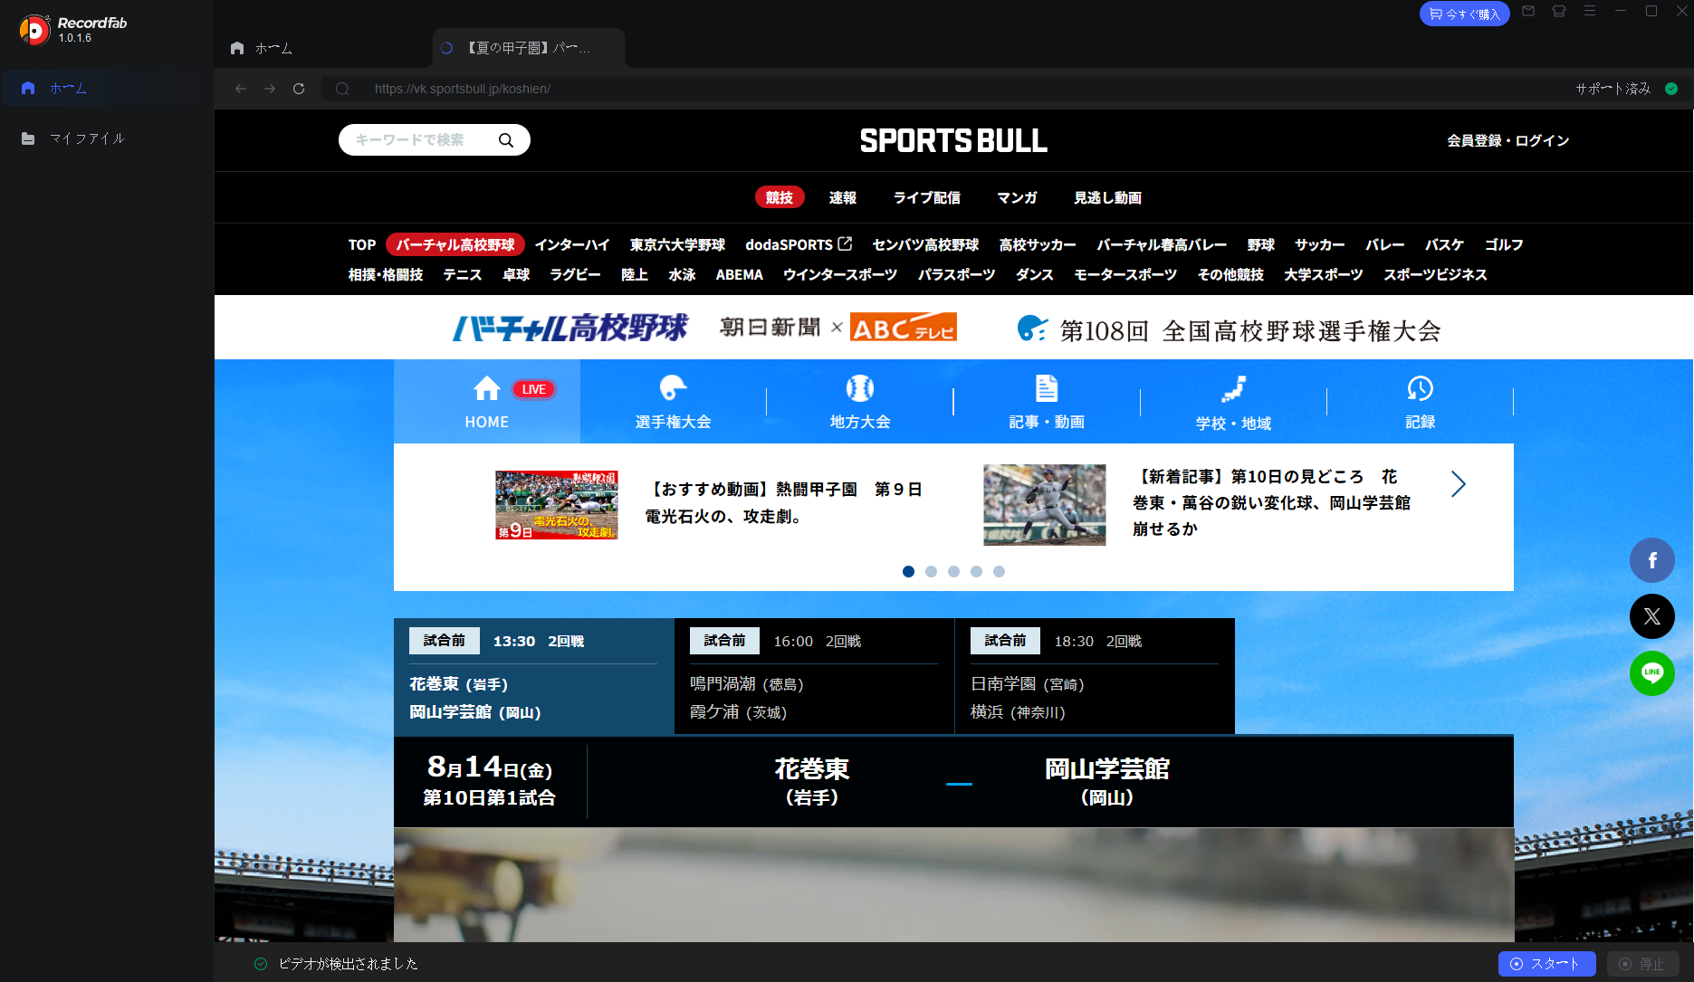The image size is (1694, 982).
Task: Share on Facebook
Action: pyautogui.click(x=1652, y=560)
